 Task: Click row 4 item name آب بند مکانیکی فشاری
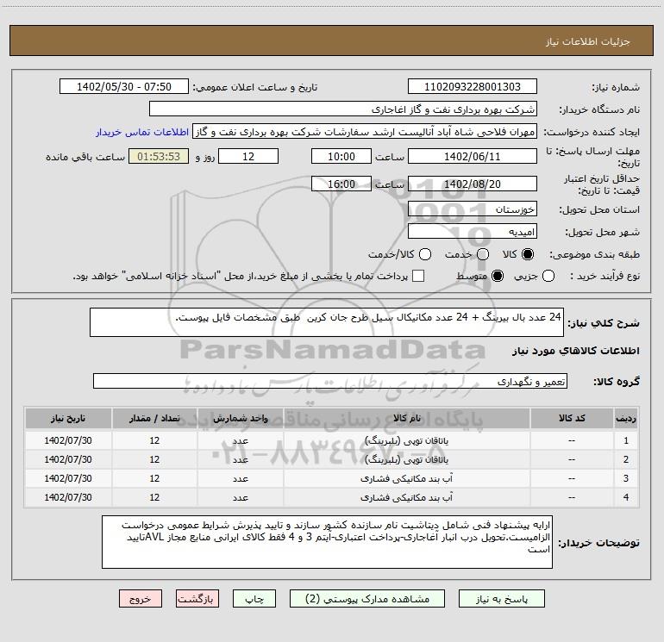coord(406,497)
